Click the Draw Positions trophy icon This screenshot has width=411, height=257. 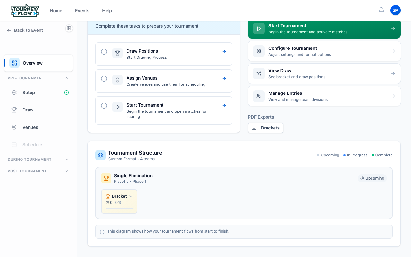[118, 53]
